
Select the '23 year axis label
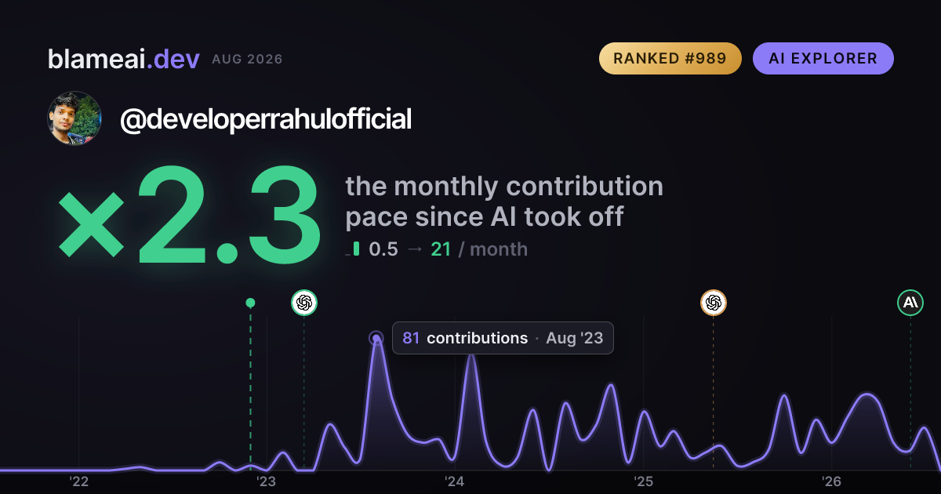[x=267, y=481]
